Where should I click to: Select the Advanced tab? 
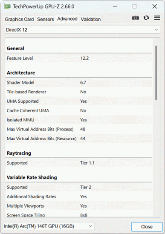(x=67, y=19)
